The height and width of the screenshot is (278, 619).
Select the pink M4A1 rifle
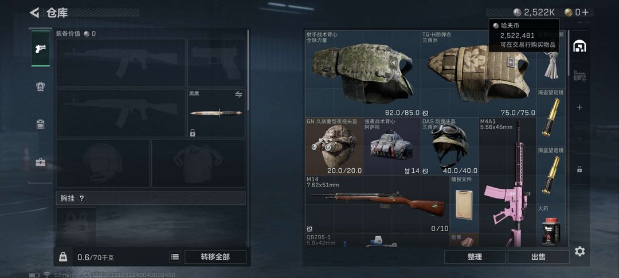tap(508, 182)
